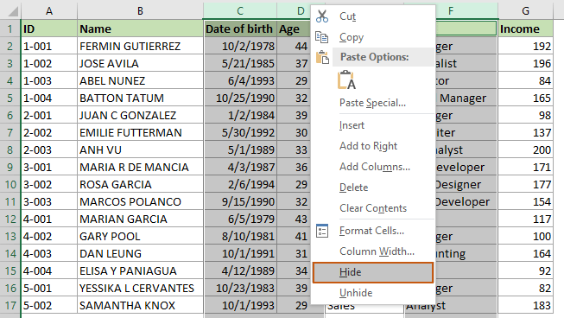Click ID cell 2-003
The height and width of the screenshot is (318, 564).
[x=49, y=149]
